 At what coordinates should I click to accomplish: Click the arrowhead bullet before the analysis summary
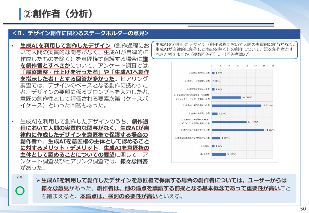(x=38, y=180)
